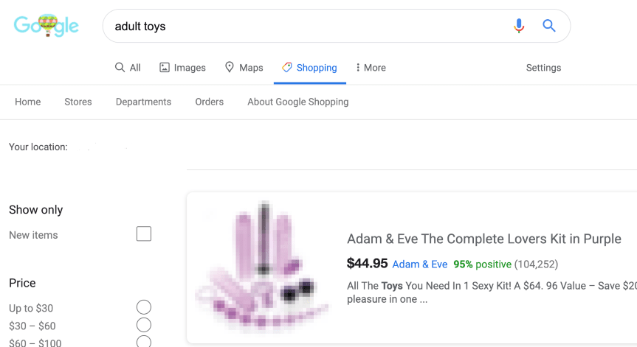Click the Google logo
This screenshot has width=637, height=347.
pyautogui.click(x=46, y=27)
